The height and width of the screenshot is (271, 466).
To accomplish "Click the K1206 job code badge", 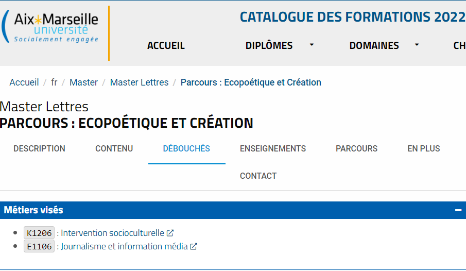I will tap(39, 233).
